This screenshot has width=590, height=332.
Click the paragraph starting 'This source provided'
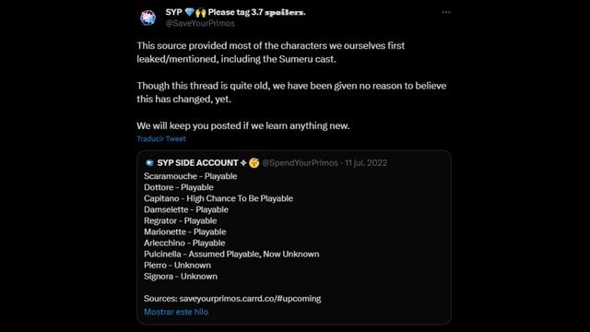pyautogui.click(x=270, y=53)
